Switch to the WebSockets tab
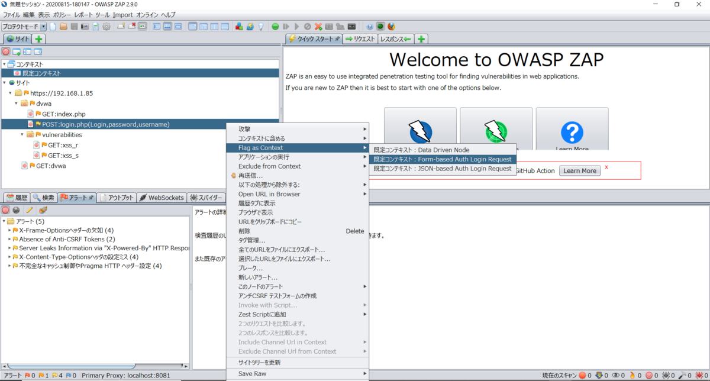710x381 pixels. pyautogui.click(x=162, y=198)
